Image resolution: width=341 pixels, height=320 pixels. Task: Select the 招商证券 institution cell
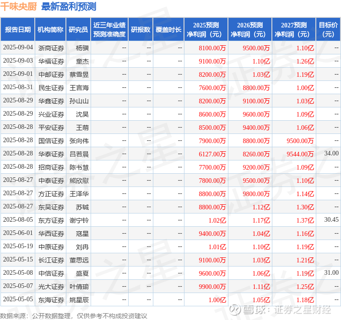pyautogui.click(x=51, y=167)
